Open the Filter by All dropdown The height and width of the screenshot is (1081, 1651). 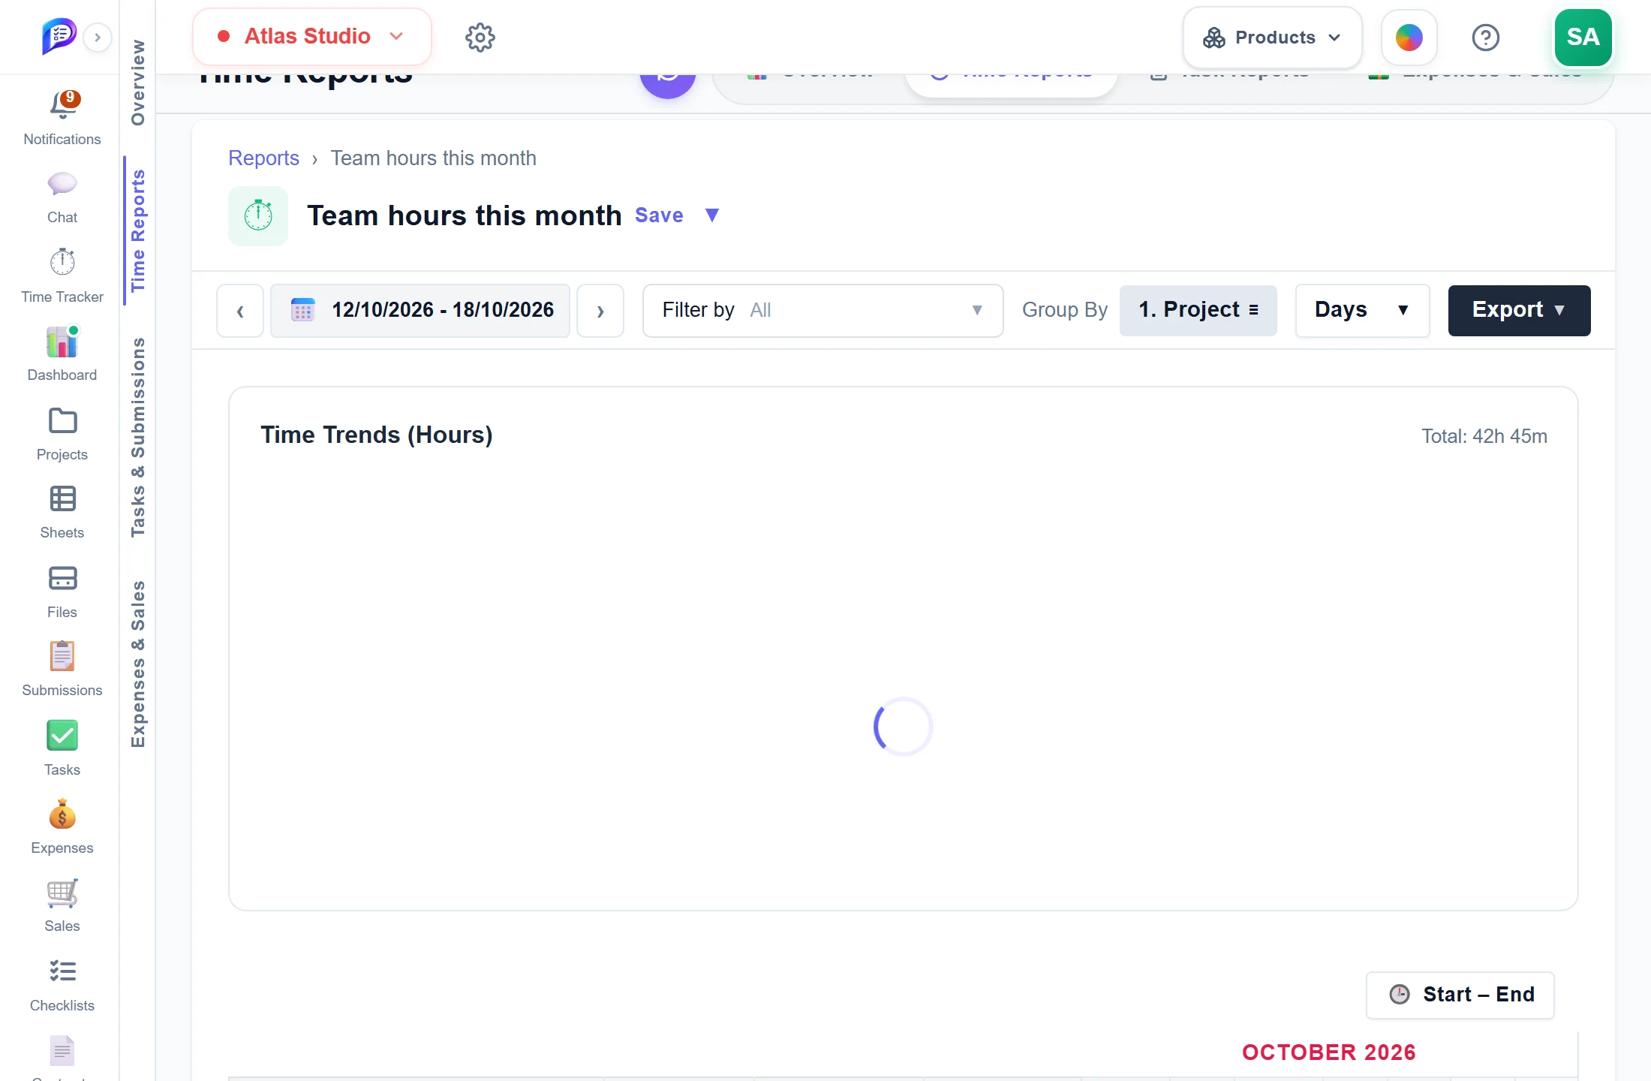[822, 310]
